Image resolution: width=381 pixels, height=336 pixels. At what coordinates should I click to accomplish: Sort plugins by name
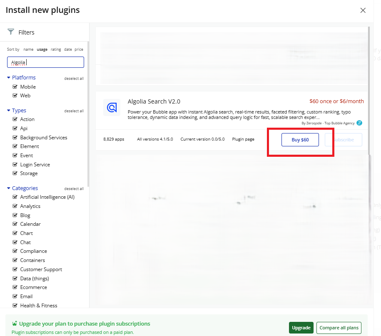tap(28, 49)
